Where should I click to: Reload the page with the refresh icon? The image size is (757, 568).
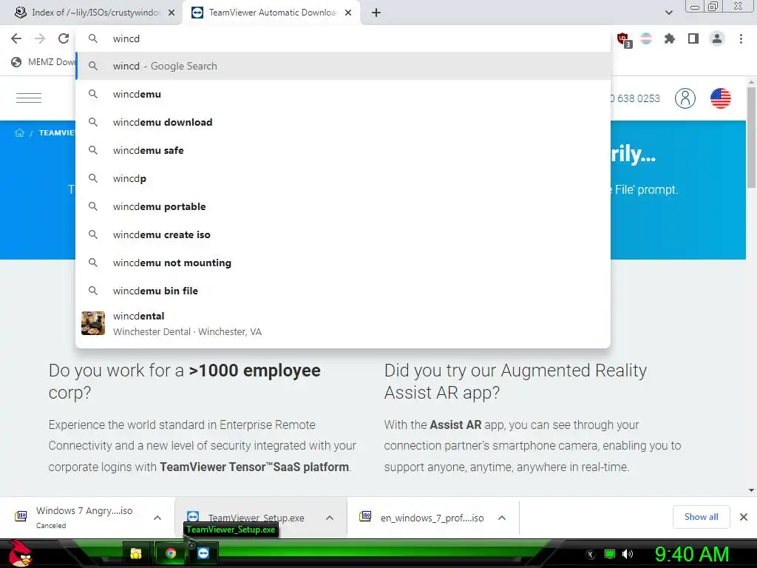[x=64, y=38]
